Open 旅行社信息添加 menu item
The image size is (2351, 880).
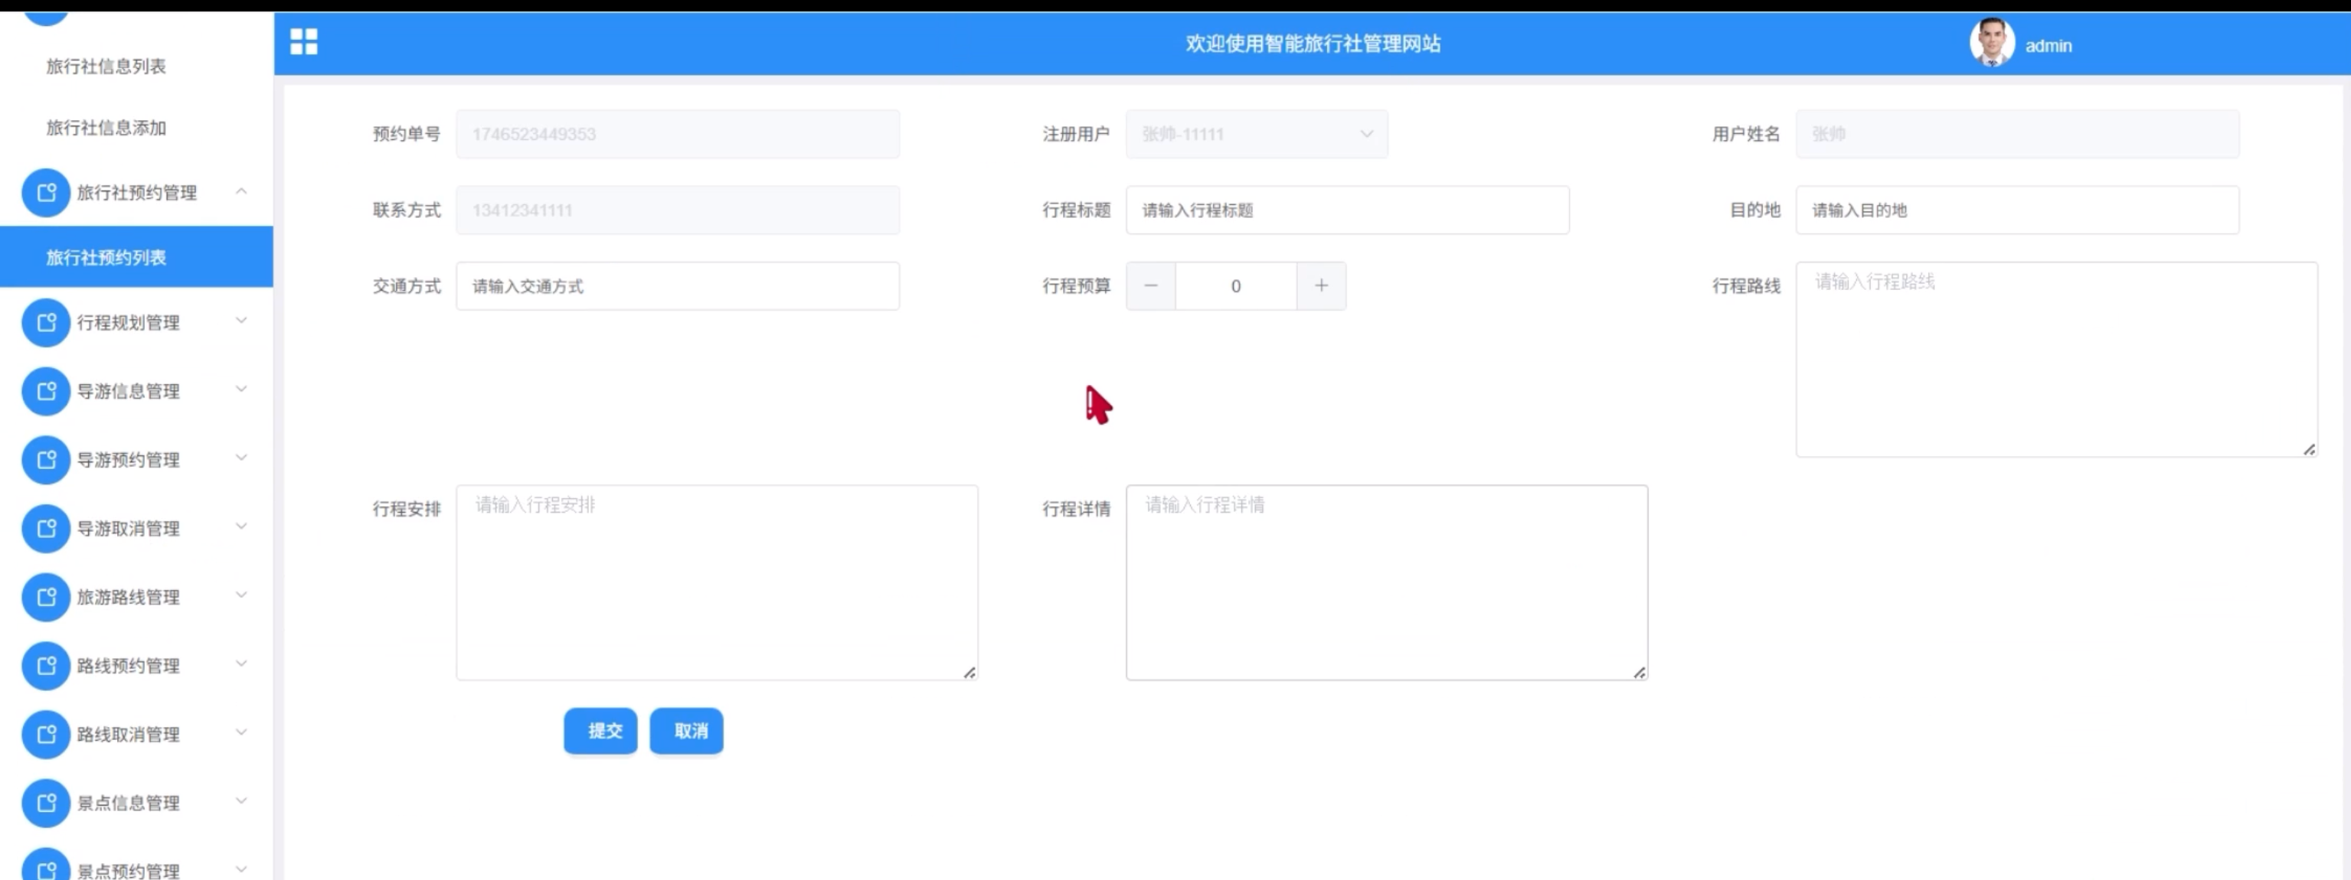106,128
